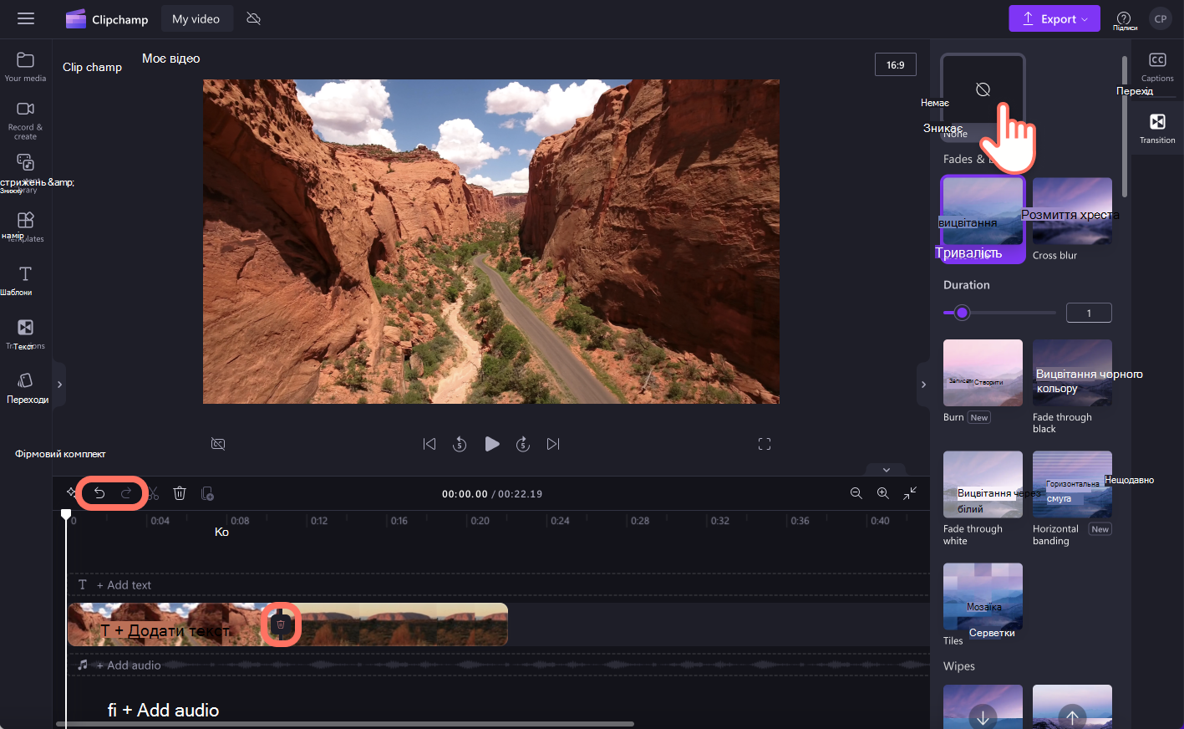1184x729 pixels.
Task: Click the delete transition icon on clip
Action: (x=281, y=624)
